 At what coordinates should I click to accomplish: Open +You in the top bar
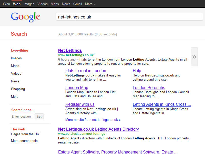tap(6, 4)
